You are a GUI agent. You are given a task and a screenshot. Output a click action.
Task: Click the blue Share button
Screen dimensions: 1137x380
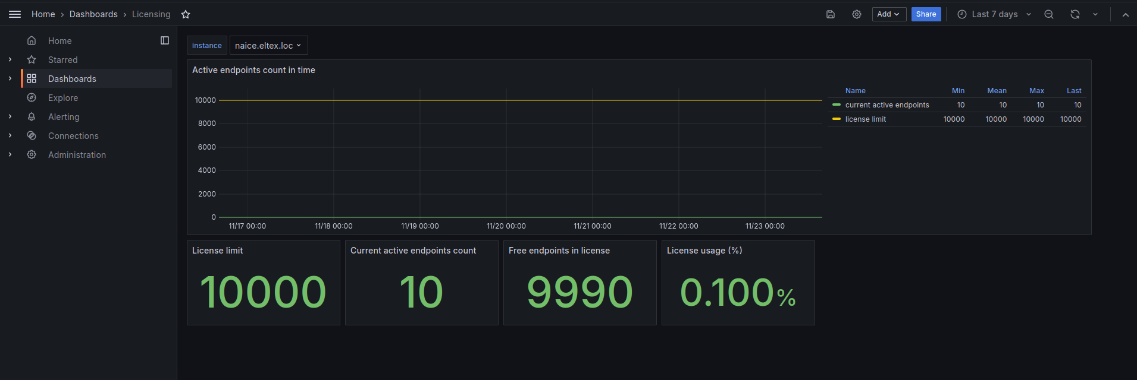click(x=926, y=14)
